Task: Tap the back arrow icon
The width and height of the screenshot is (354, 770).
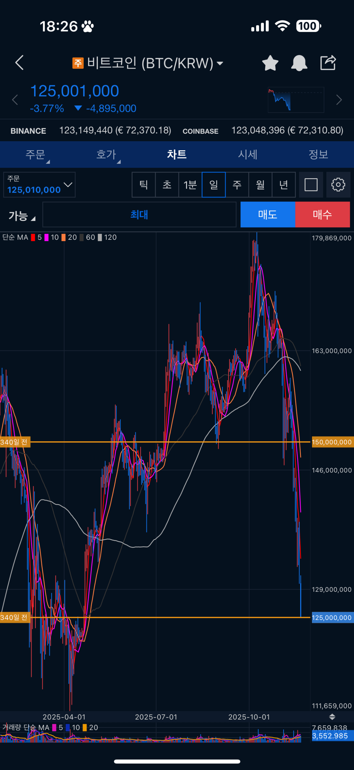Action: (x=19, y=63)
